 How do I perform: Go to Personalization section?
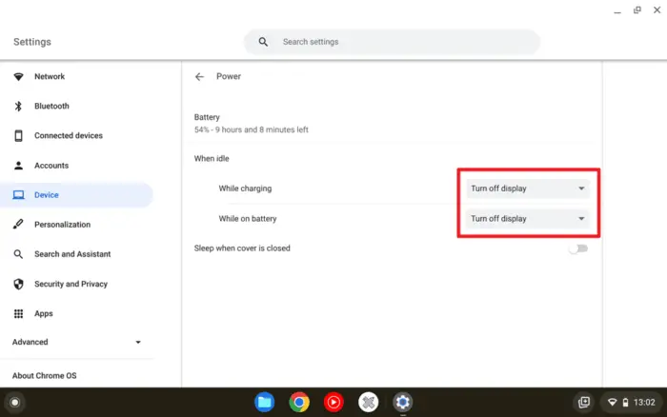tap(76, 224)
